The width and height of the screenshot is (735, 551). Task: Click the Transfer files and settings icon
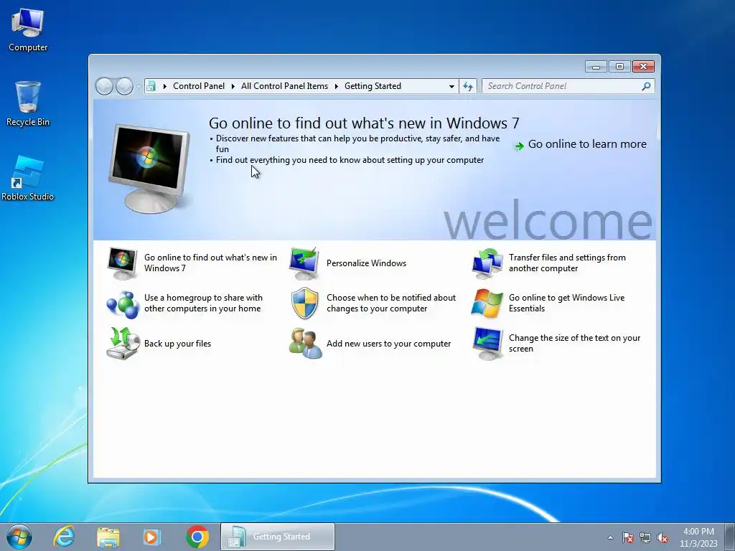click(487, 263)
